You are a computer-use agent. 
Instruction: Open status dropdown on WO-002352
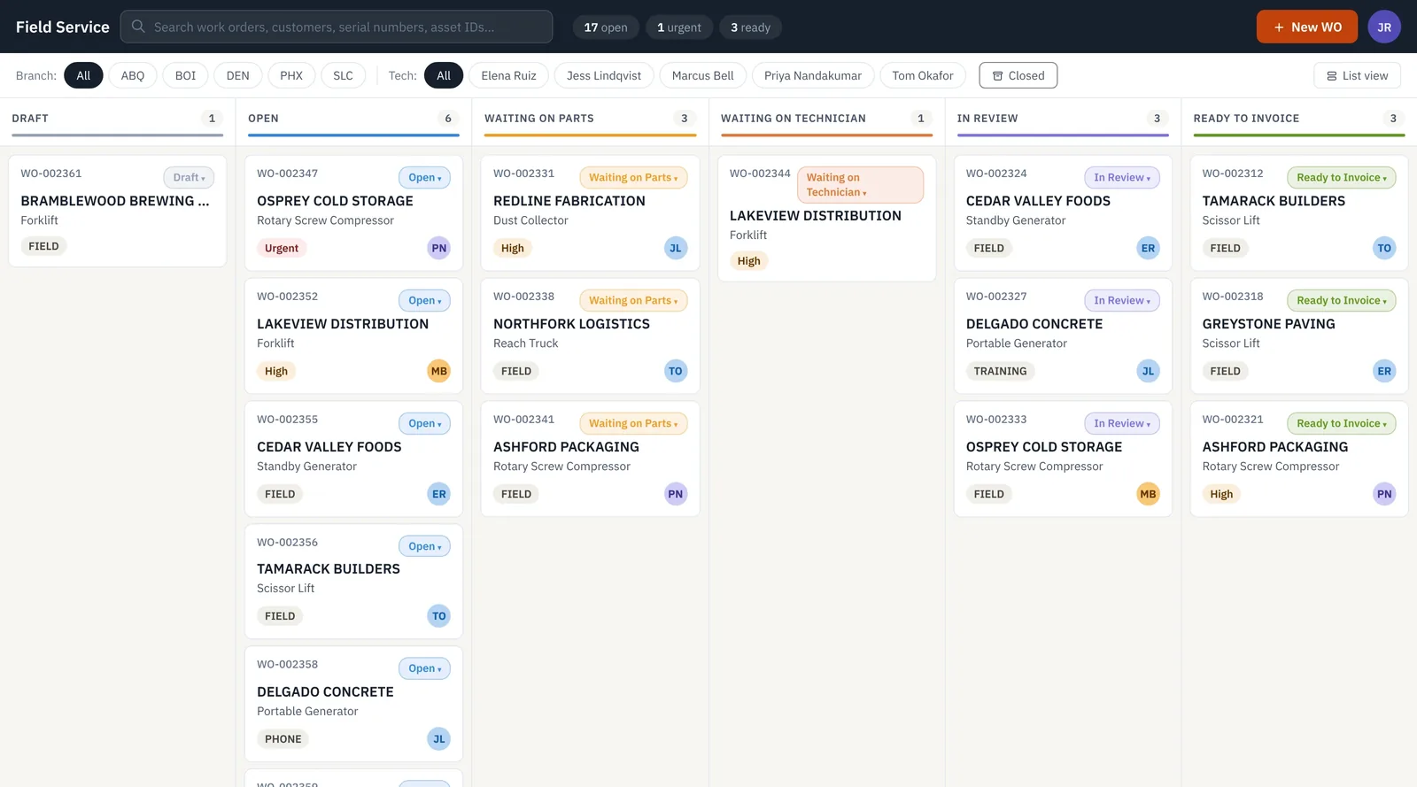(x=425, y=301)
